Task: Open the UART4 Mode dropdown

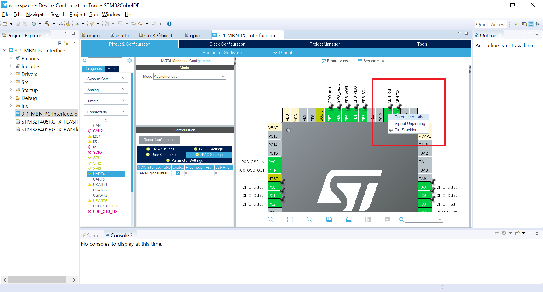Action: (189, 76)
